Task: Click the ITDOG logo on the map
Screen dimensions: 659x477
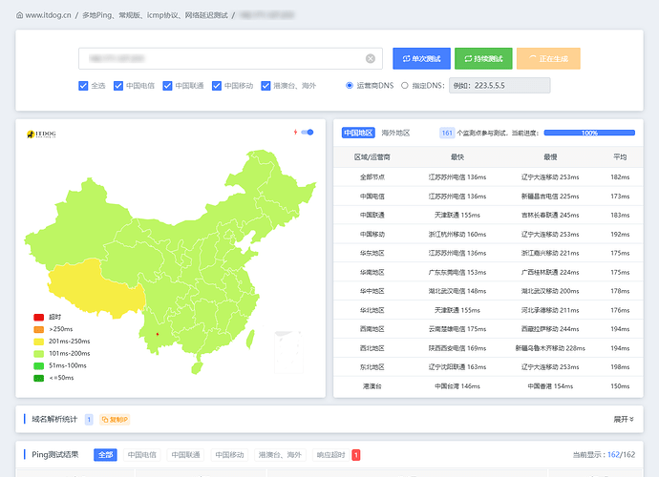Action: coord(41,135)
